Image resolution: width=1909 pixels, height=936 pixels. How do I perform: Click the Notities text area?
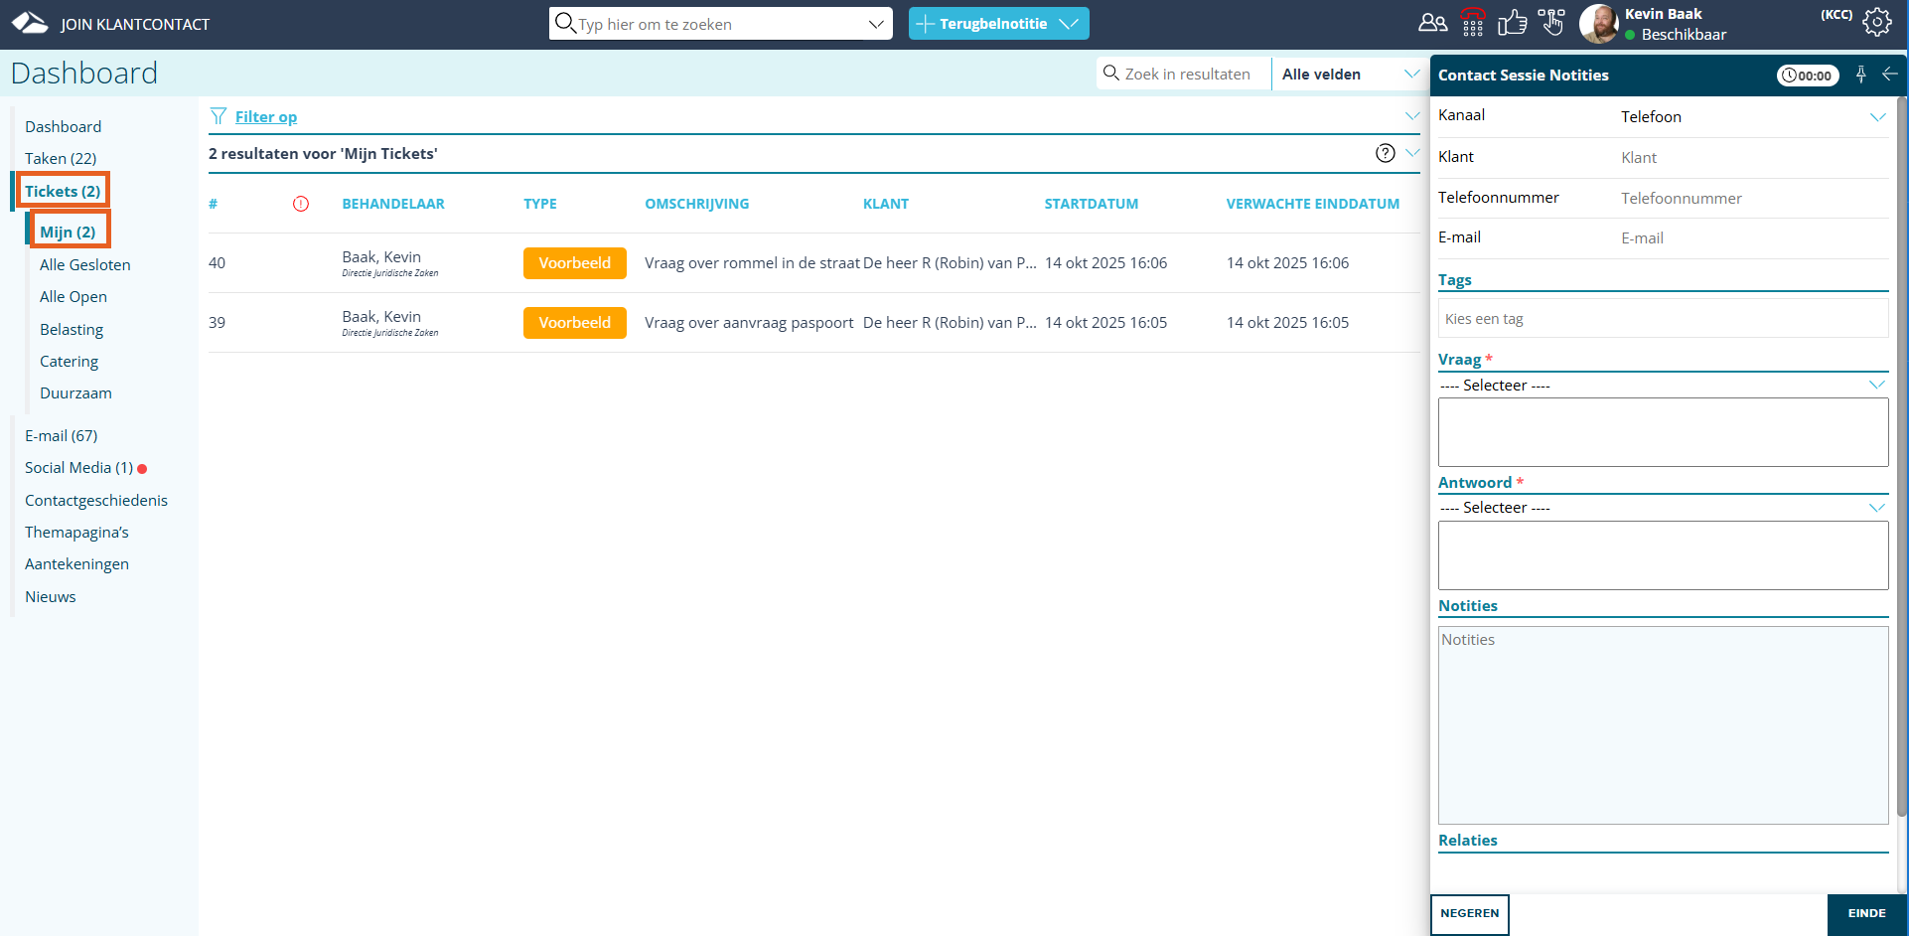point(1663,724)
